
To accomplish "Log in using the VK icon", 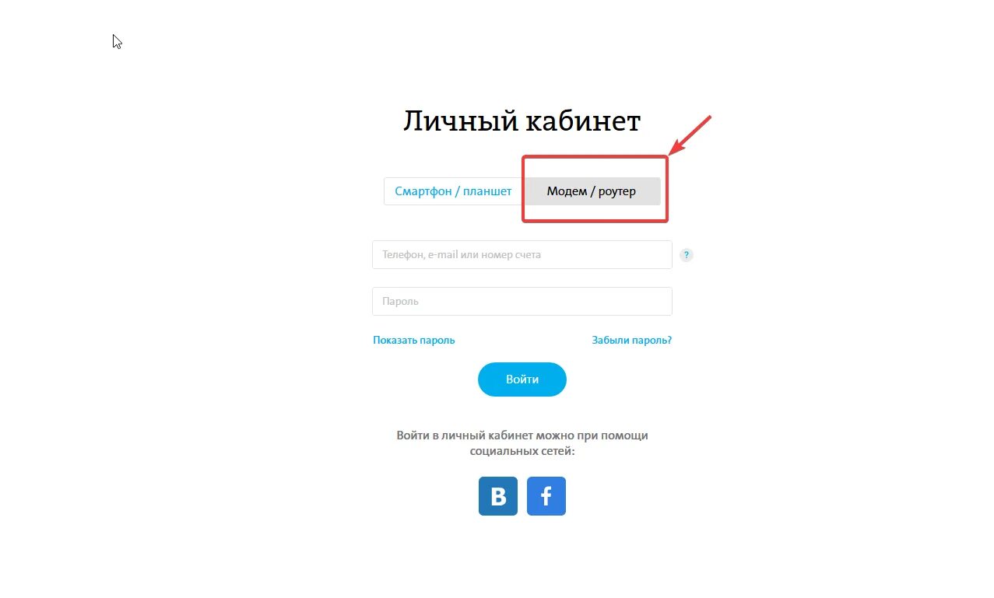I will point(497,496).
